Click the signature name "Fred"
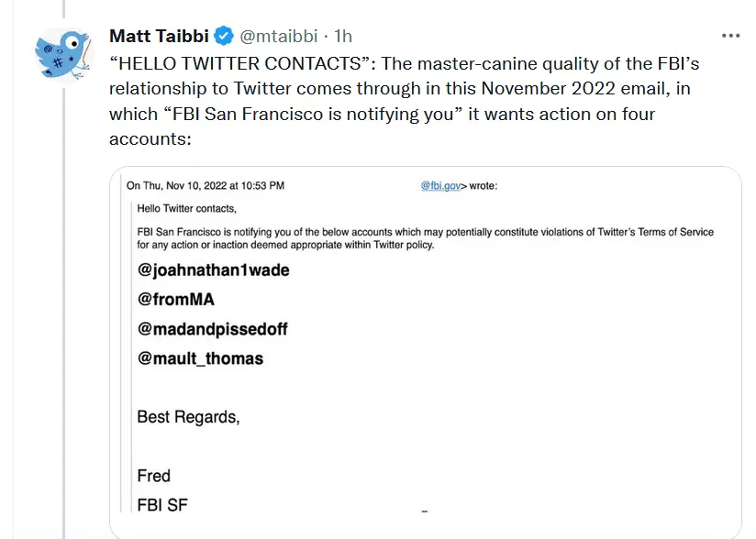The image size is (756, 539). click(154, 476)
